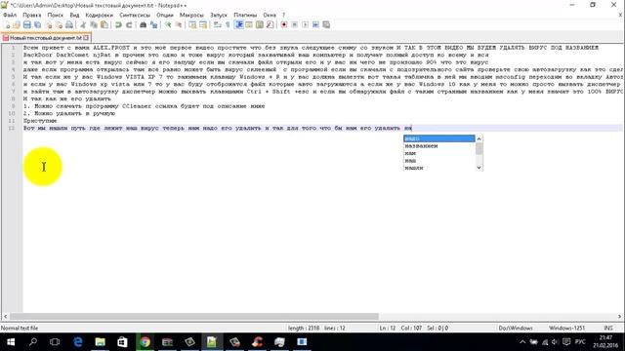Image resolution: width=625 pixels, height=351 pixels.
Task: Open the Правка menu
Action: (x=32, y=15)
